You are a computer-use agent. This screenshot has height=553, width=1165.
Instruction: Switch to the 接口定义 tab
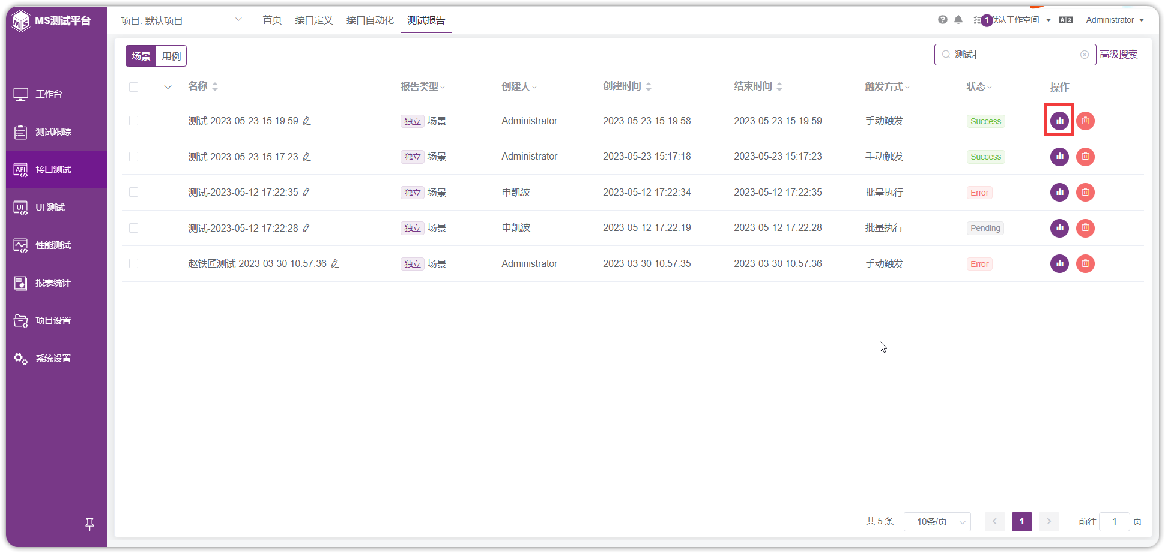[x=314, y=20]
